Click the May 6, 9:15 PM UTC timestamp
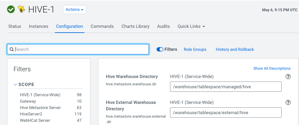Viewport: 299px width, 125px height. [x=280, y=10]
